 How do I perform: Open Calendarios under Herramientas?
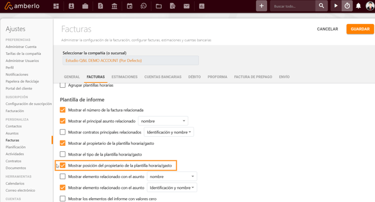[x=15, y=183]
